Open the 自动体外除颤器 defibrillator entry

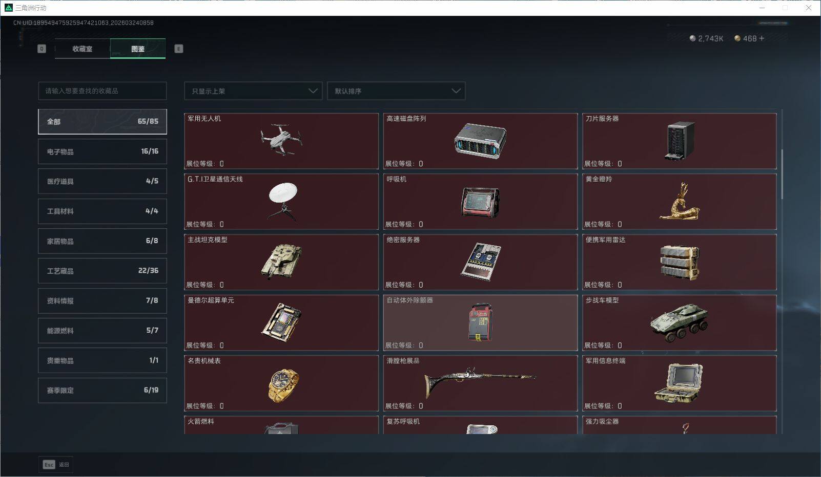(x=480, y=322)
